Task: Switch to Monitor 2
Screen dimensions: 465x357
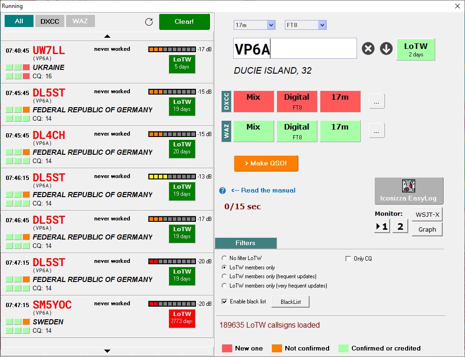Action: 400,227
